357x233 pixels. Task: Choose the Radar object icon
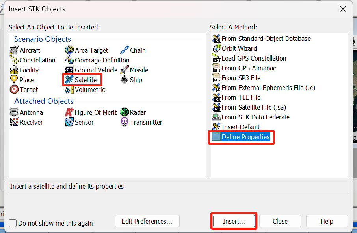pyautogui.click(x=125, y=112)
